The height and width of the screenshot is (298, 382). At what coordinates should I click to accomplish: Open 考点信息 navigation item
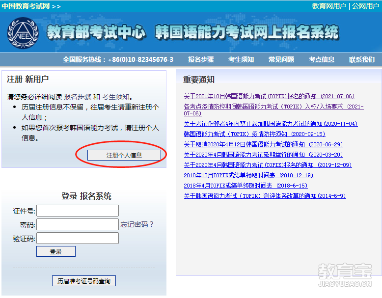click(x=322, y=59)
